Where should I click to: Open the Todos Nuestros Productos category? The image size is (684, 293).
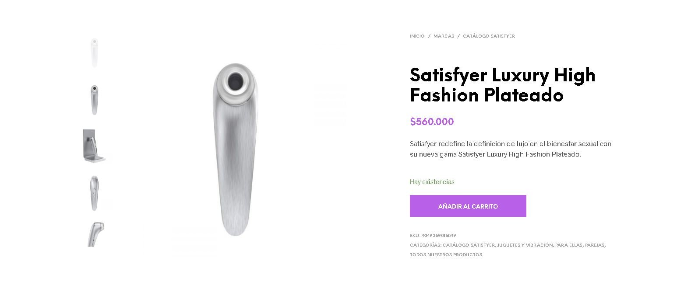coord(446,255)
